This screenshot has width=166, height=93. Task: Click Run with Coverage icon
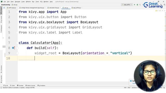[140, 5]
